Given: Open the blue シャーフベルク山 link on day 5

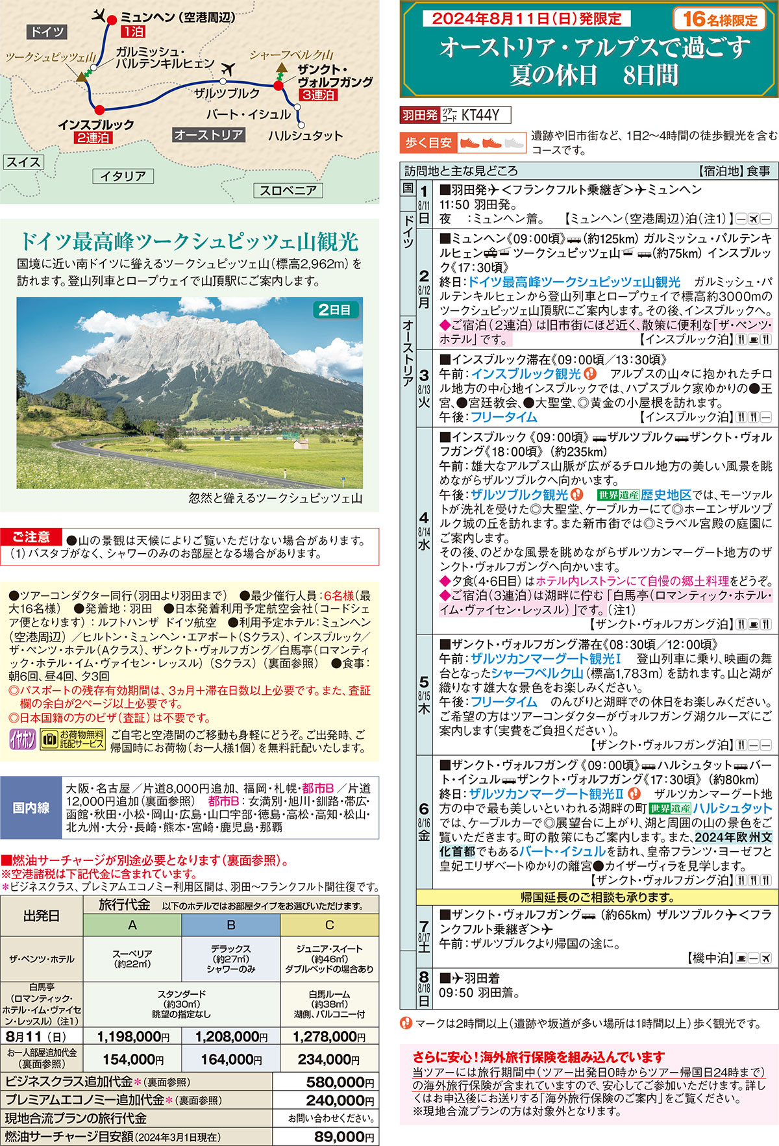Looking at the screenshot, I should pos(537,673).
